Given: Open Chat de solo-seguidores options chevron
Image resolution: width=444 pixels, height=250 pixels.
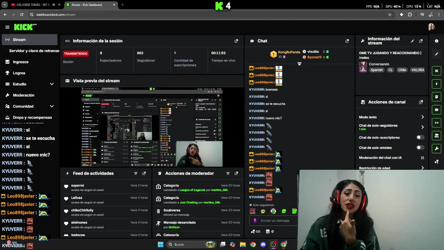Looking at the screenshot, I should (x=422, y=127).
